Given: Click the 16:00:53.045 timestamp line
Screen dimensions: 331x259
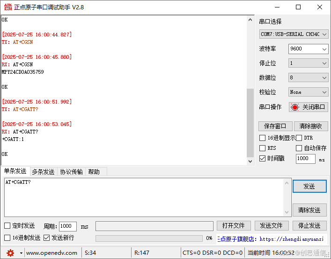Looking at the screenshot, I should tap(37, 124).
